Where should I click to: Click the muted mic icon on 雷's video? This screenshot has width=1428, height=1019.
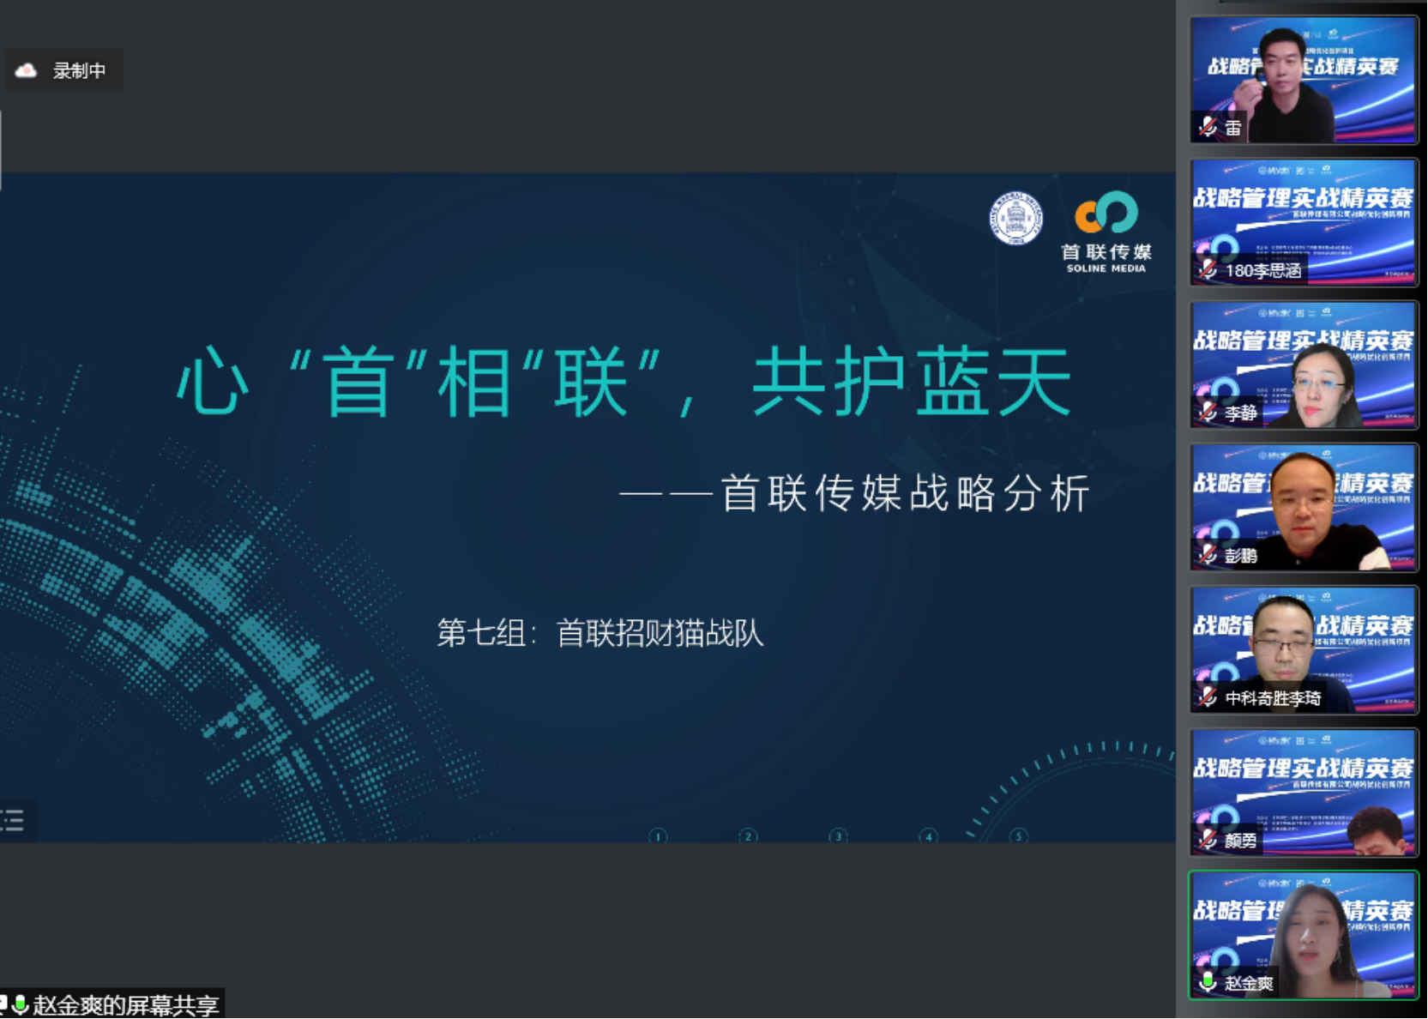tap(1209, 125)
